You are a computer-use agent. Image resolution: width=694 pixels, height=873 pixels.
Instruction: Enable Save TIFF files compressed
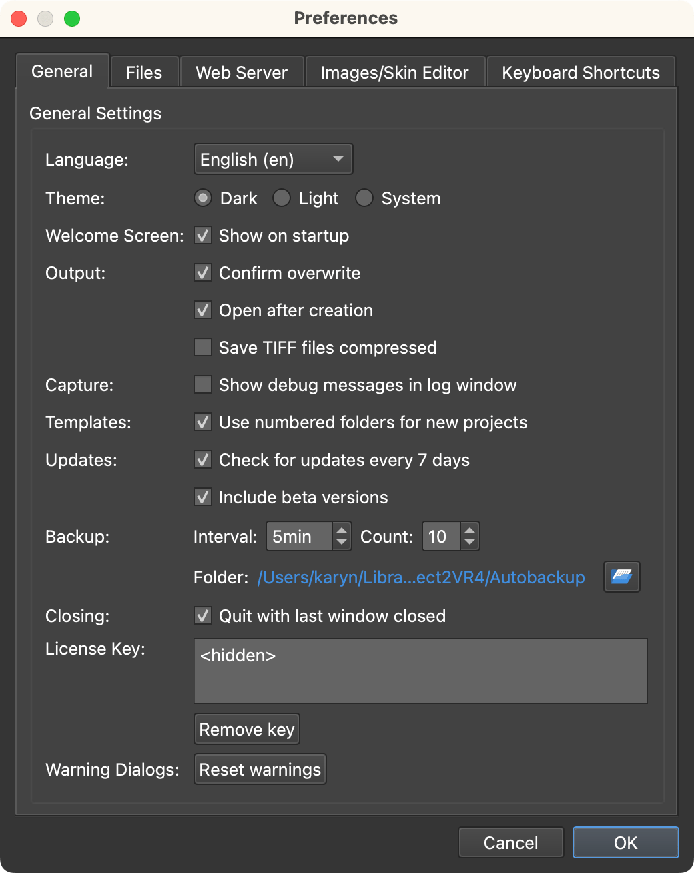point(203,348)
